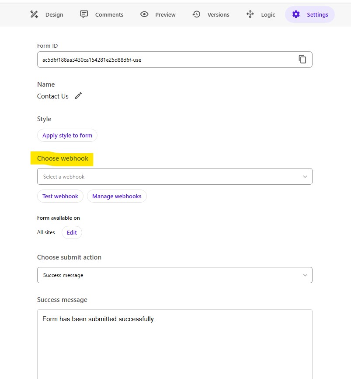Click the Versions history clock icon
This screenshot has width=351, height=379.
(196, 14)
